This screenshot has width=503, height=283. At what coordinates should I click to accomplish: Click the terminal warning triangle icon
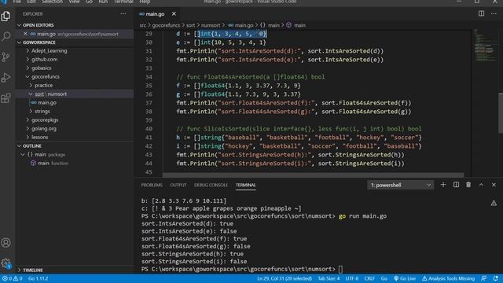[x=494, y=203]
